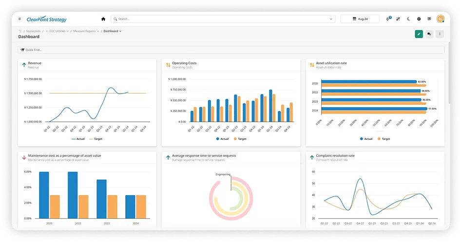Open Average response time to service requests title
The image size is (462, 242).
204,156
